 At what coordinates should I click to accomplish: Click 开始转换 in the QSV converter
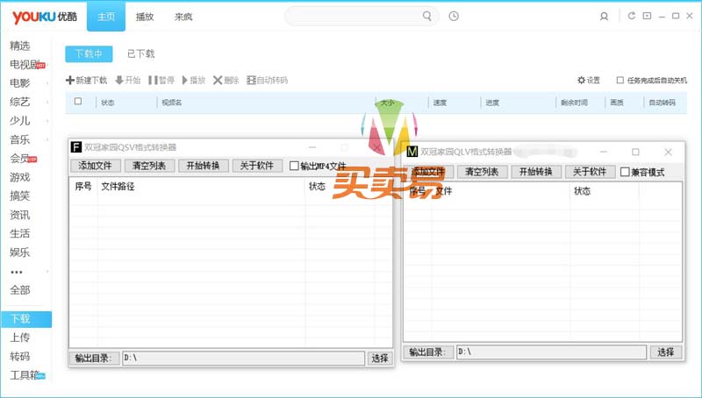(x=204, y=166)
